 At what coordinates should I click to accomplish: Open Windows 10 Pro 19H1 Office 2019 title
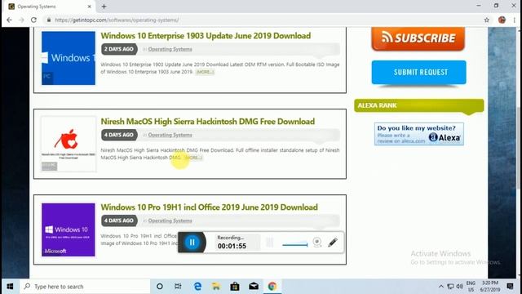click(x=209, y=207)
